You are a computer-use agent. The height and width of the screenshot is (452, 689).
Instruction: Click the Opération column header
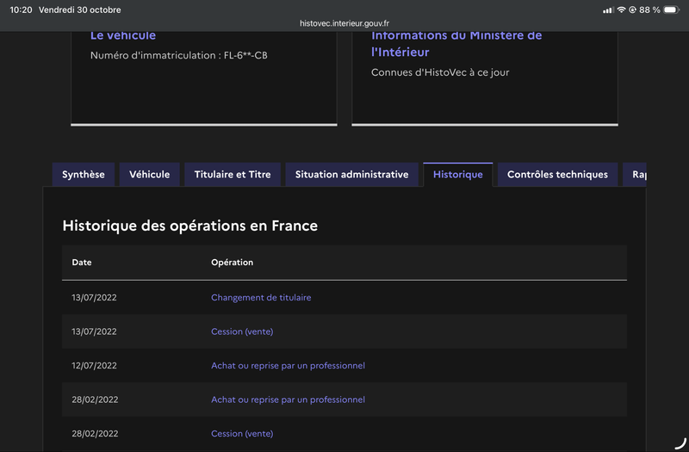[x=232, y=263]
